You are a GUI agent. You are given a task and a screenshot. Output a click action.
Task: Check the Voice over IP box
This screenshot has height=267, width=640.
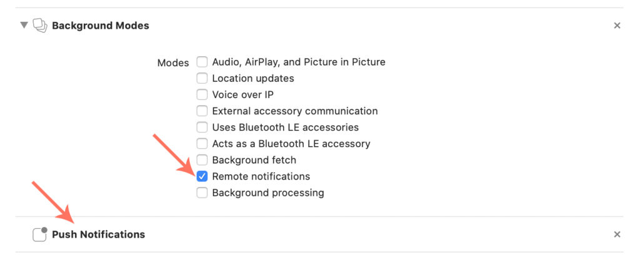pyautogui.click(x=202, y=95)
